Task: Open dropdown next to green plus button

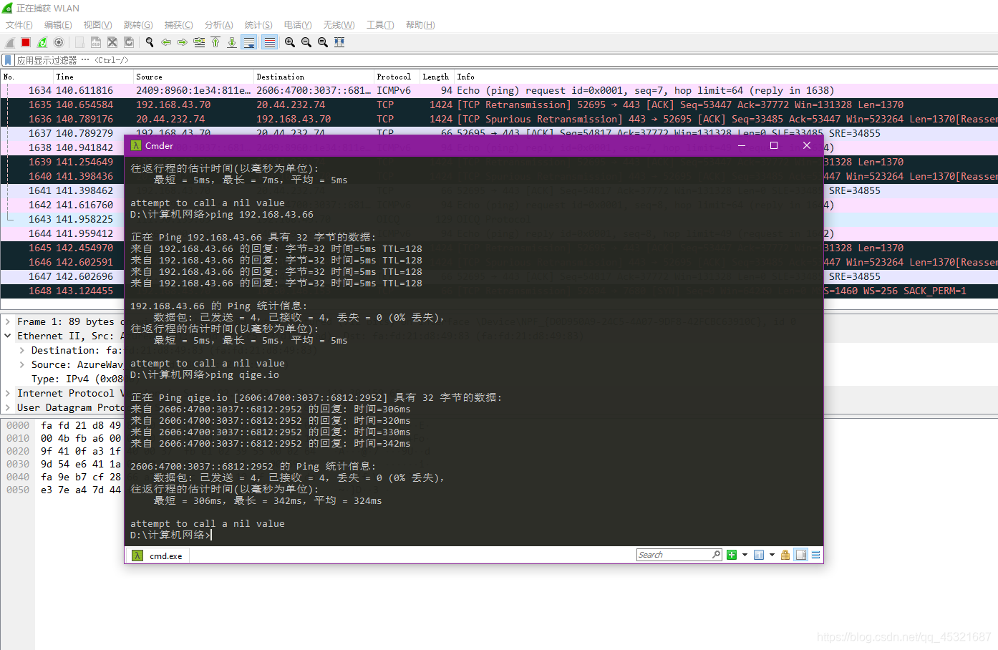Action: click(x=745, y=555)
